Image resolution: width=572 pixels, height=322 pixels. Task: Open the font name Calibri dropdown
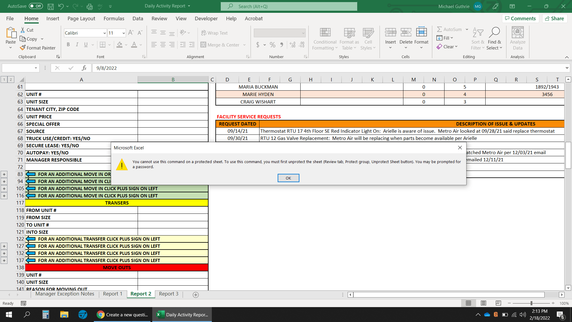(105, 33)
